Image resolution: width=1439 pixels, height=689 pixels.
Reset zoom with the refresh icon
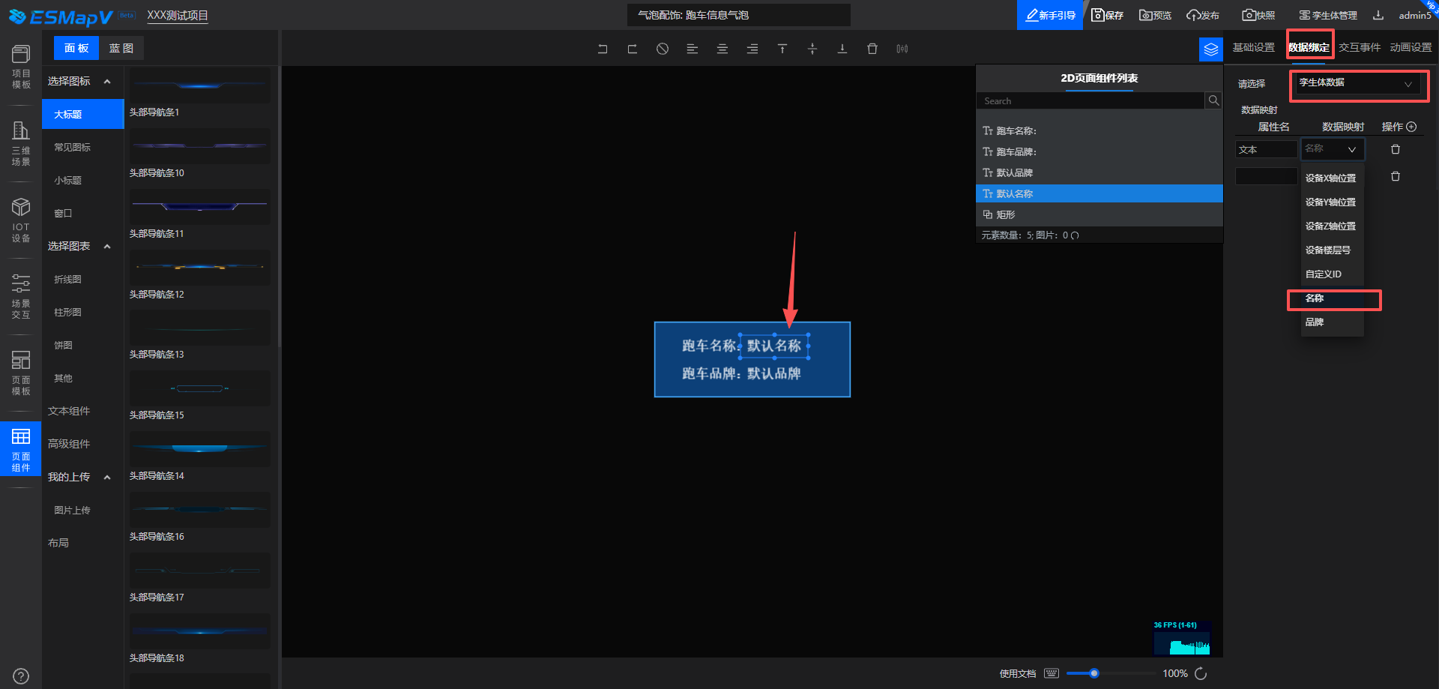[1201, 673]
